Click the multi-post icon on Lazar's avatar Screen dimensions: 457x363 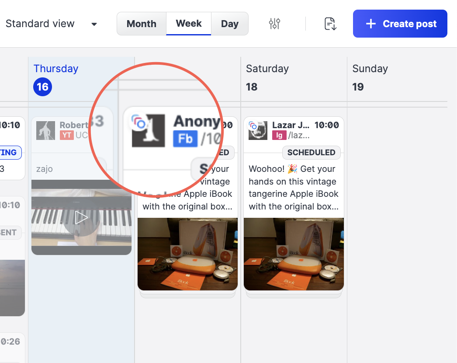click(x=253, y=126)
